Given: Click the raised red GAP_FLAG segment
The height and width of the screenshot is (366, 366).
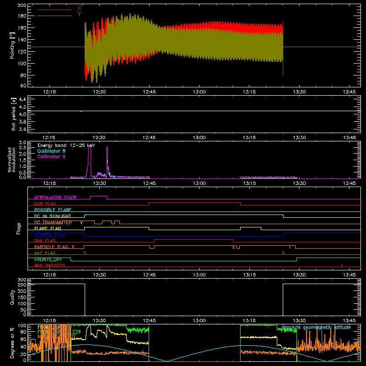Looking at the screenshot, I should point(195,203).
